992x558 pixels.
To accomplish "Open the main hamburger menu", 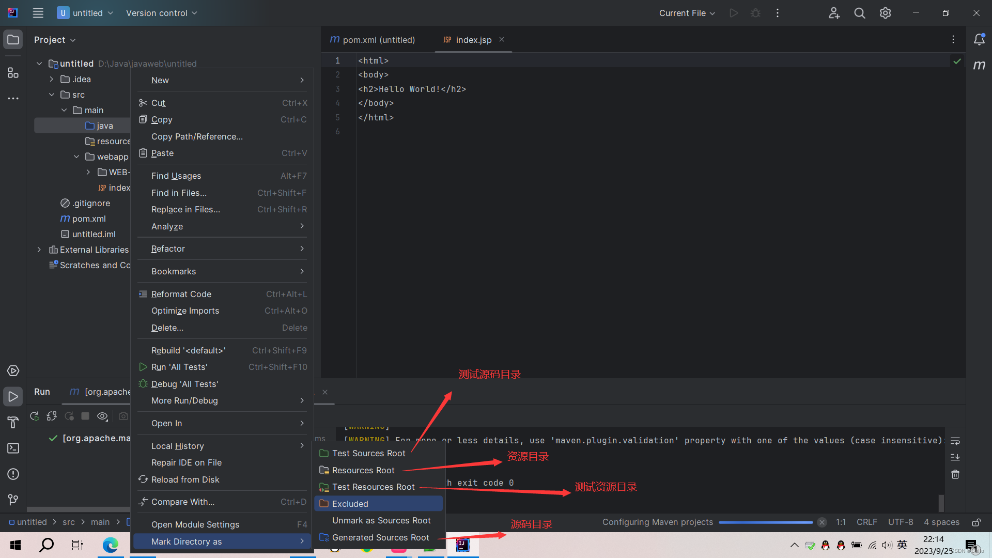I will [38, 13].
